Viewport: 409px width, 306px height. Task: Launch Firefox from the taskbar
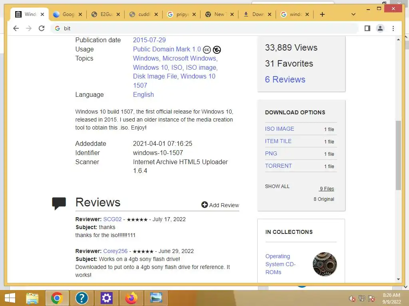click(x=131, y=298)
